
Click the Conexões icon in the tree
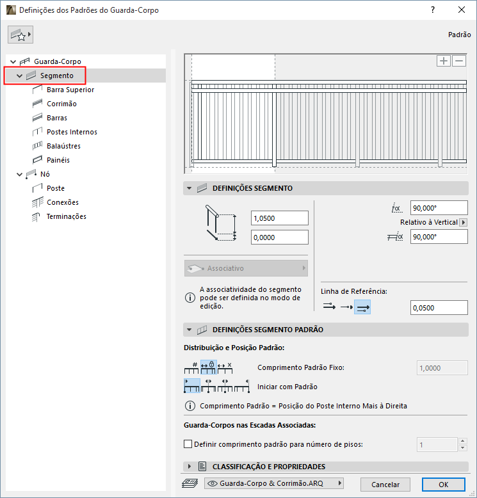click(38, 202)
